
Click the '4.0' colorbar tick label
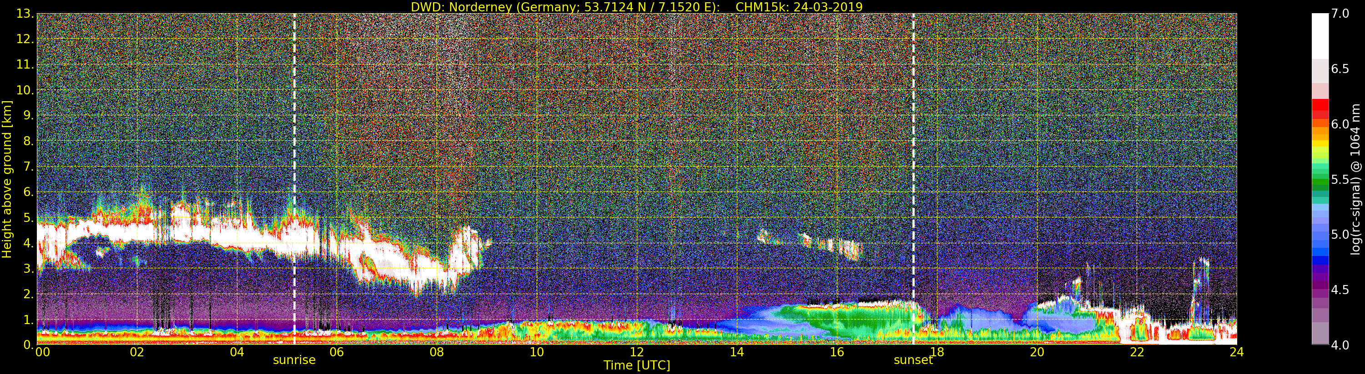(x=1340, y=345)
